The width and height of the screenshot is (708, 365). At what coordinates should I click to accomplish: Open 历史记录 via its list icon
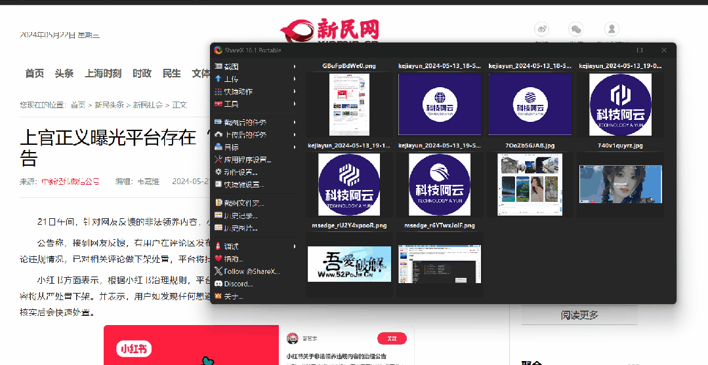[219, 216]
